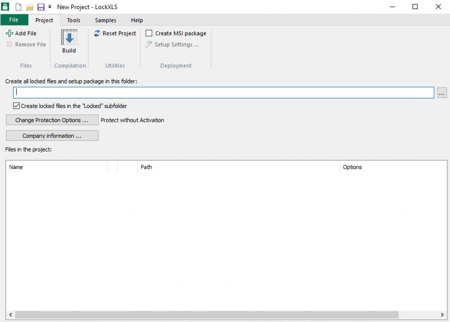This screenshot has width=450, height=322.
Task: Click the browse folder ellipsis button
Action: pyautogui.click(x=441, y=93)
